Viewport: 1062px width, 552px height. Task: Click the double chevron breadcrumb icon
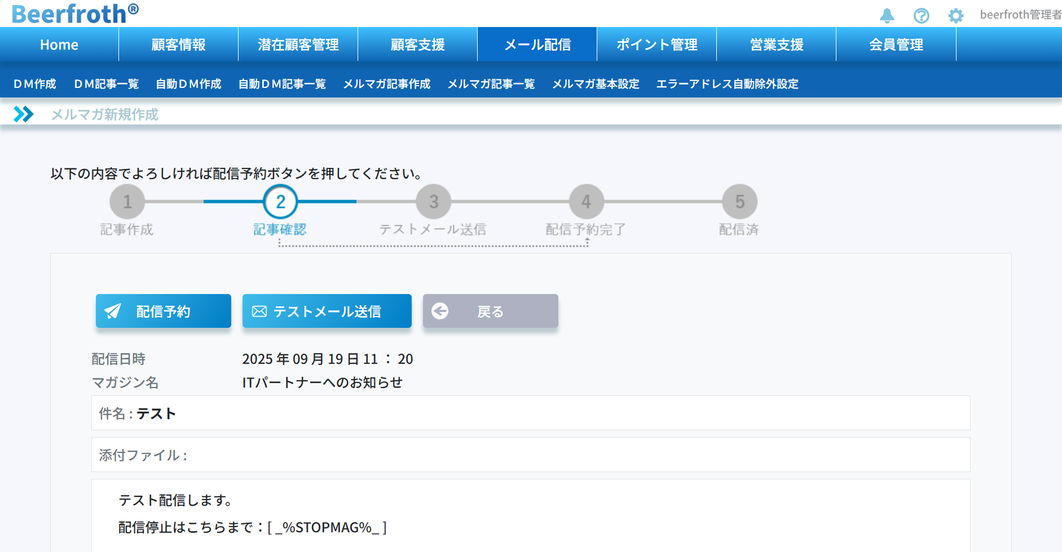point(24,114)
